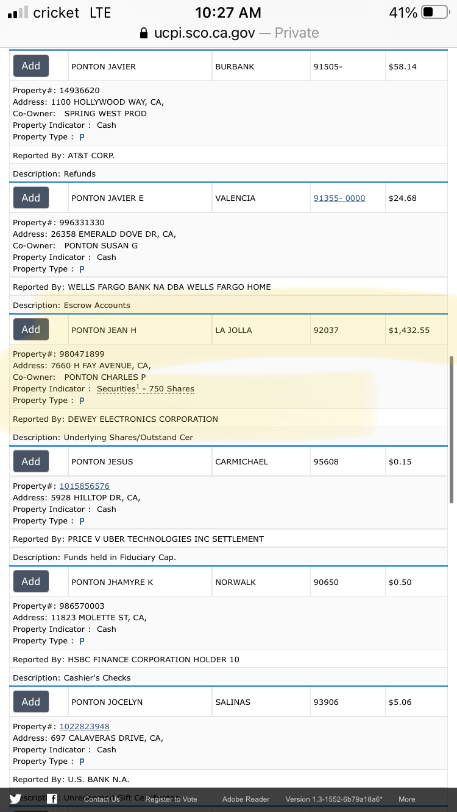The width and height of the screenshot is (457, 812).
Task: Select zip code 95608
Action: [x=326, y=461]
